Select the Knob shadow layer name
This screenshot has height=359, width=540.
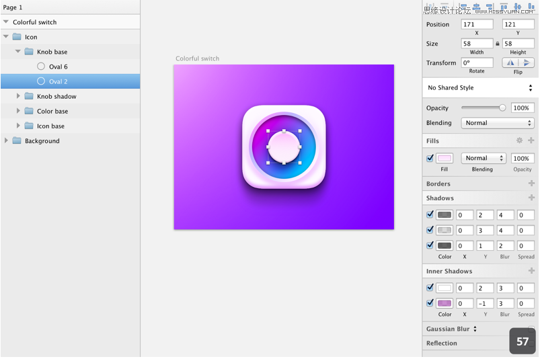click(x=56, y=96)
